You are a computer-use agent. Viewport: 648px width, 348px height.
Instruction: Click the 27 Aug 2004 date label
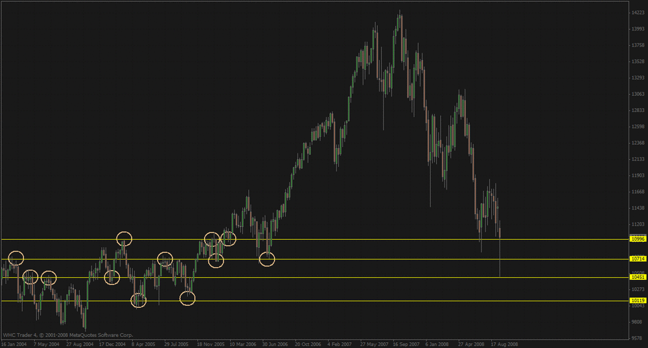(x=80, y=344)
